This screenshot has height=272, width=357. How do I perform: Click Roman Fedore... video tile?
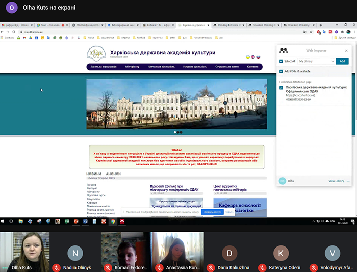coord(125,252)
